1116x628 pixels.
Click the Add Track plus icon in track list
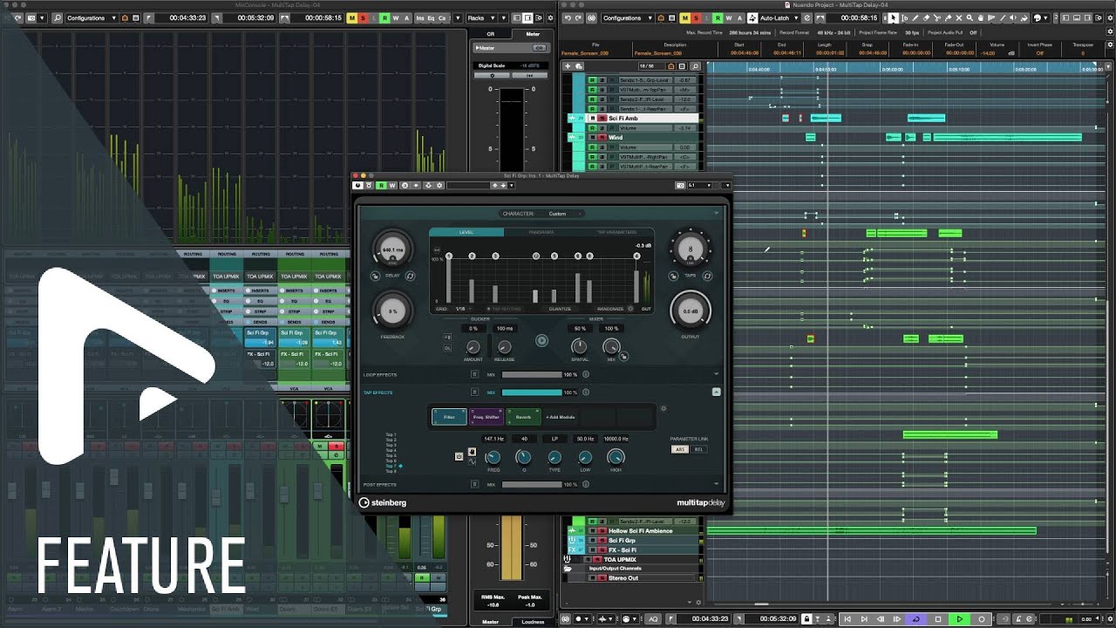coord(568,65)
